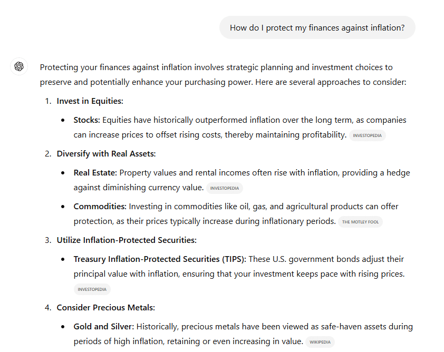Click the bold 'Commodities:' label

(100, 206)
